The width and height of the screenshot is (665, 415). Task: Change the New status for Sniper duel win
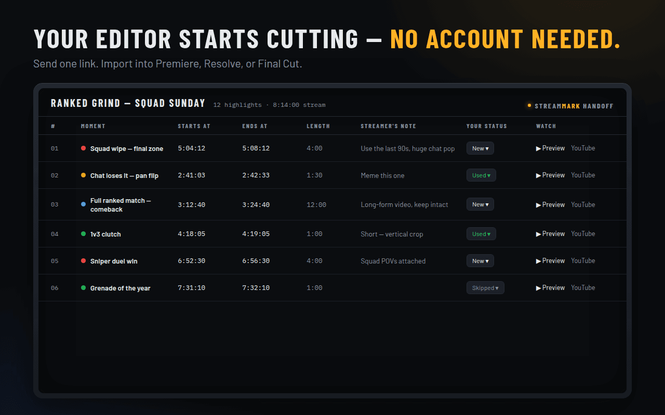(x=480, y=261)
